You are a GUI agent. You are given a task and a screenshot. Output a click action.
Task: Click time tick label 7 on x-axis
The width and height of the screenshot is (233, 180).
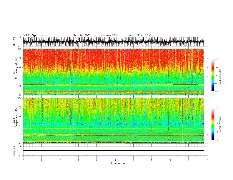(x=152, y=160)
